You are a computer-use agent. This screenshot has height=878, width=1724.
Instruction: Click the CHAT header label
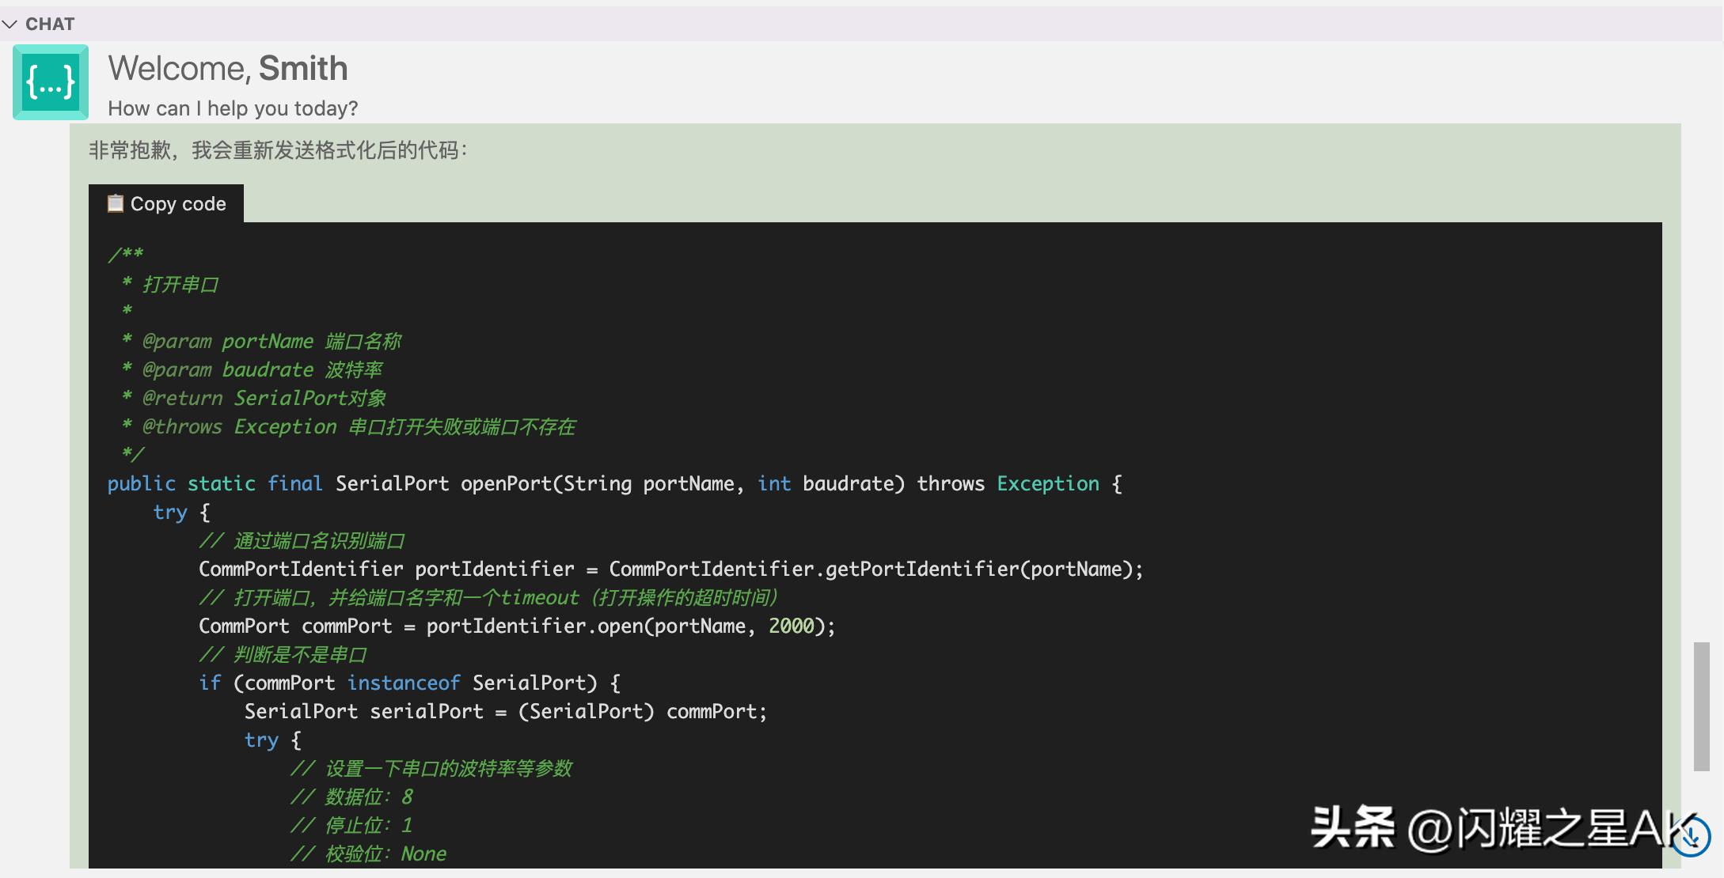coord(50,24)
